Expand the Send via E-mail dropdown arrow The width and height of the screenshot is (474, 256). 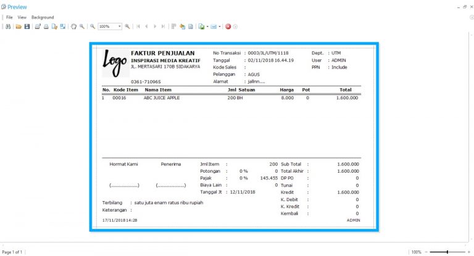click(220, 27)
